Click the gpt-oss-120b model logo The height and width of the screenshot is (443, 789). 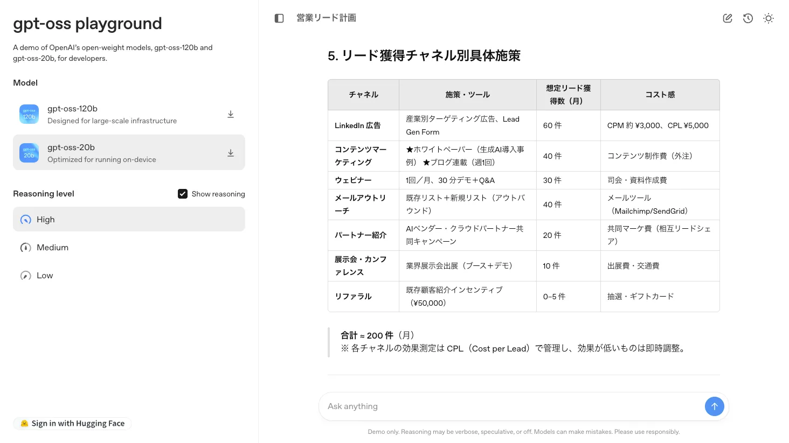pos(29,114)
